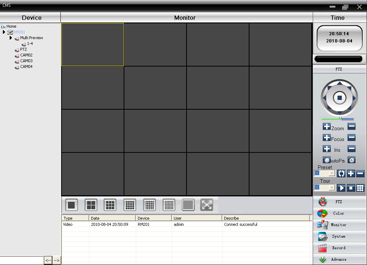Open Preset number dropdown

tap(332, 173)
